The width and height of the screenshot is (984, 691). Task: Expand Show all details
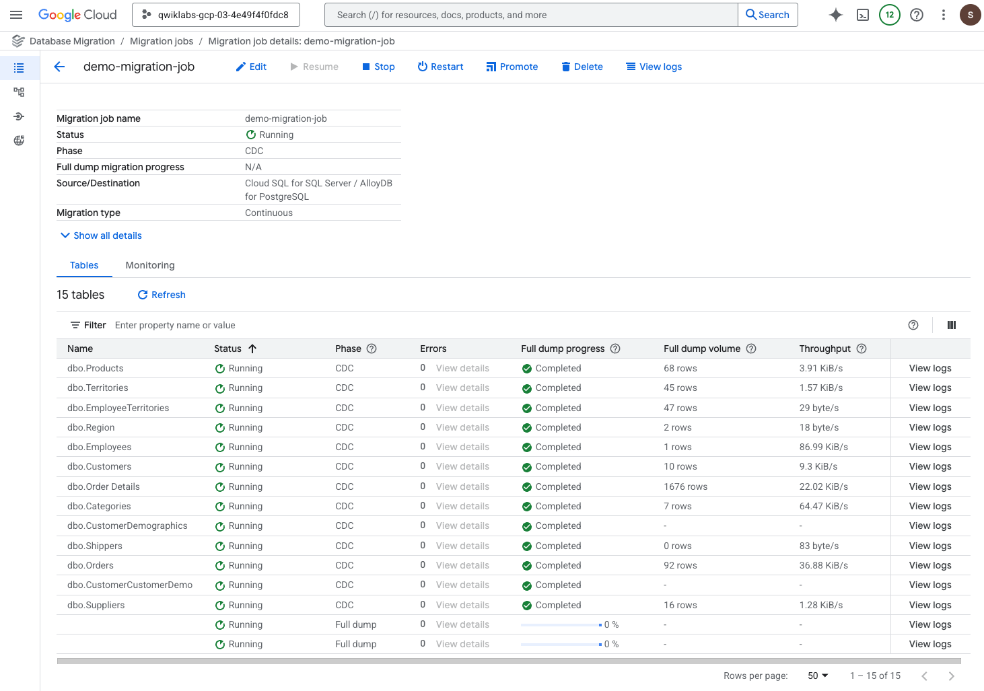point(101,235)
